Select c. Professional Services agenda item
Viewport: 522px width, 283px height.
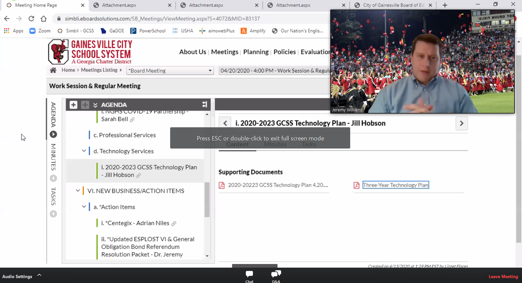pos(124,135)
